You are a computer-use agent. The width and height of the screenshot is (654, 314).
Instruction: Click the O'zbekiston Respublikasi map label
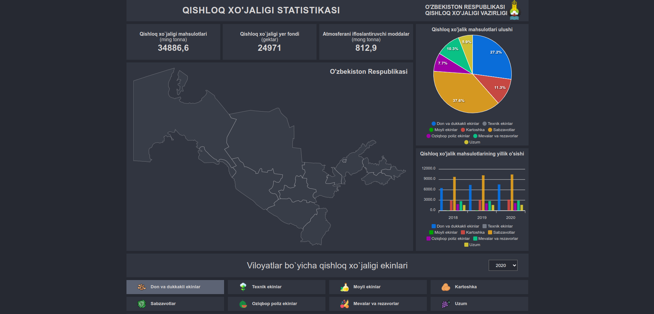(368, 72)
